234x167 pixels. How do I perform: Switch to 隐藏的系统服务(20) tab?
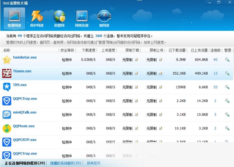click(x=66, y=163)
